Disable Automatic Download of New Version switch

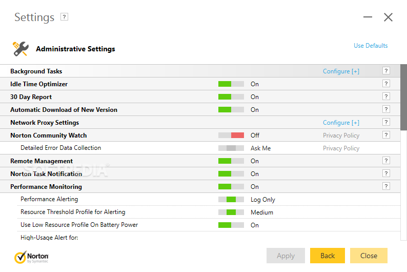tap(231, 110)
